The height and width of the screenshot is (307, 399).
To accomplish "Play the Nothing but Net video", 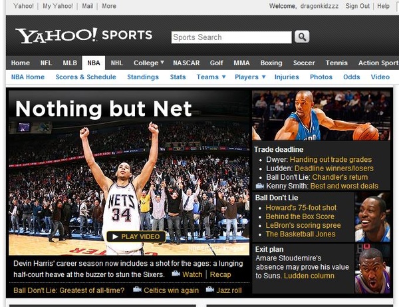I will 136,236.
